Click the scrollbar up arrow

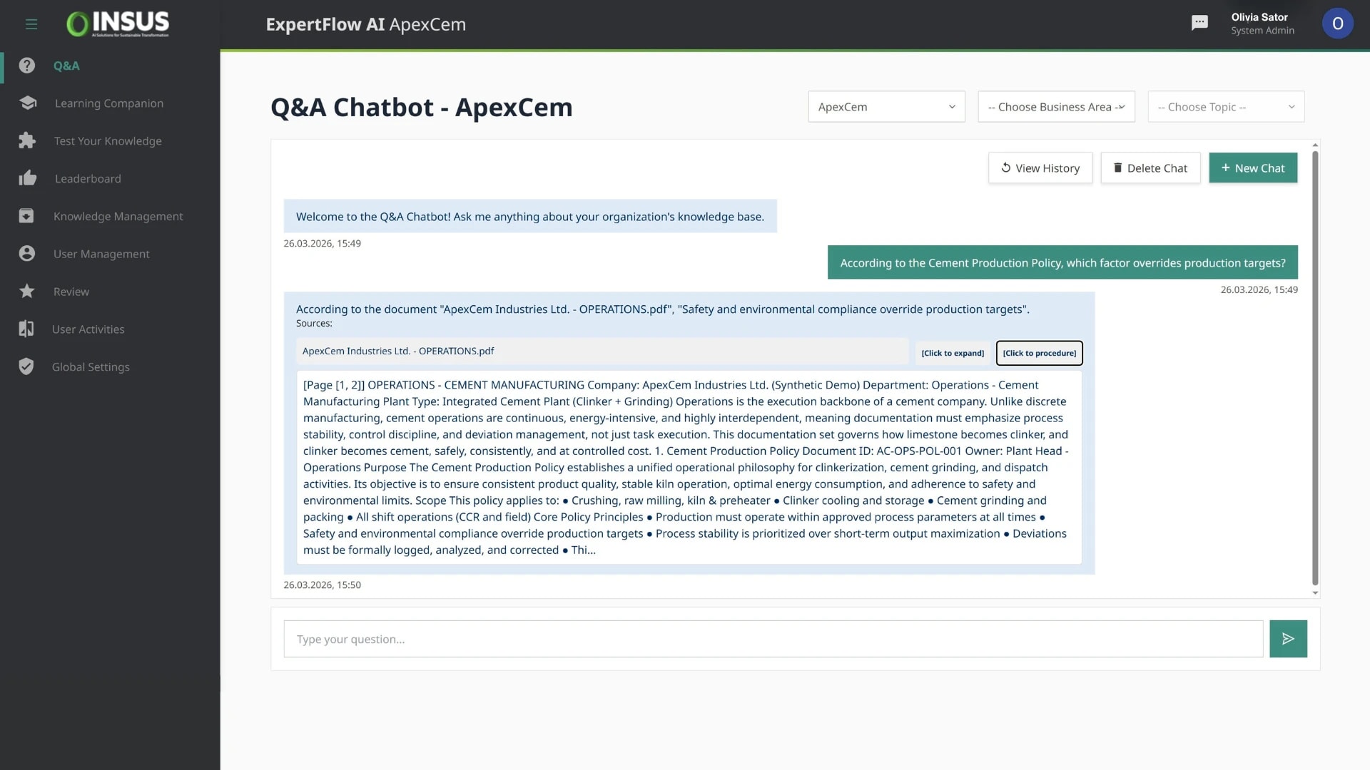coord(1315,145)
